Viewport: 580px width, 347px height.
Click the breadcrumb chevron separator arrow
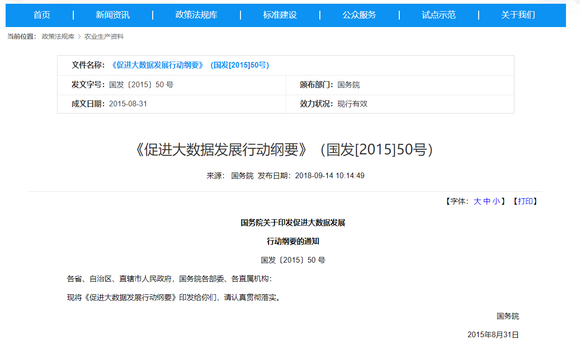pos(79,36)
